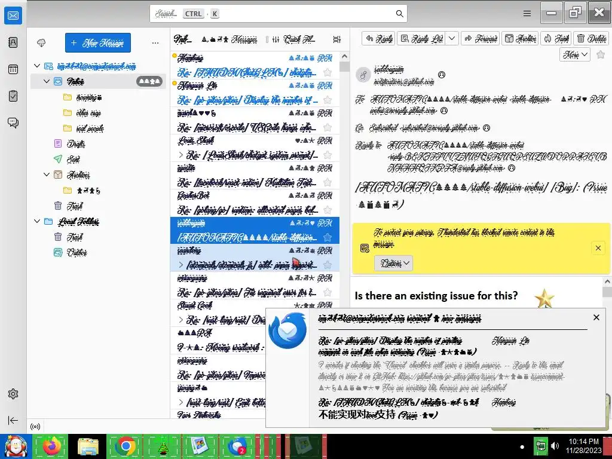This screenshot has height=459, width=612.
Task: Open Firefox from the taskbar
Action: (52, 446)
